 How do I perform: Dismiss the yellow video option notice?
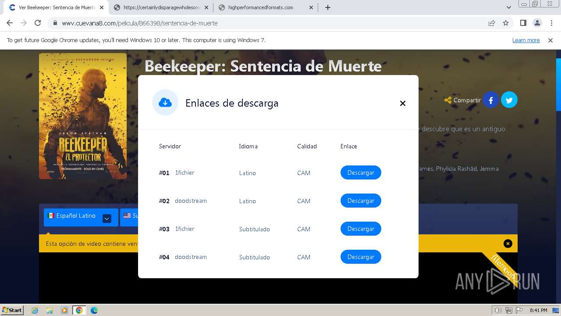508,244
